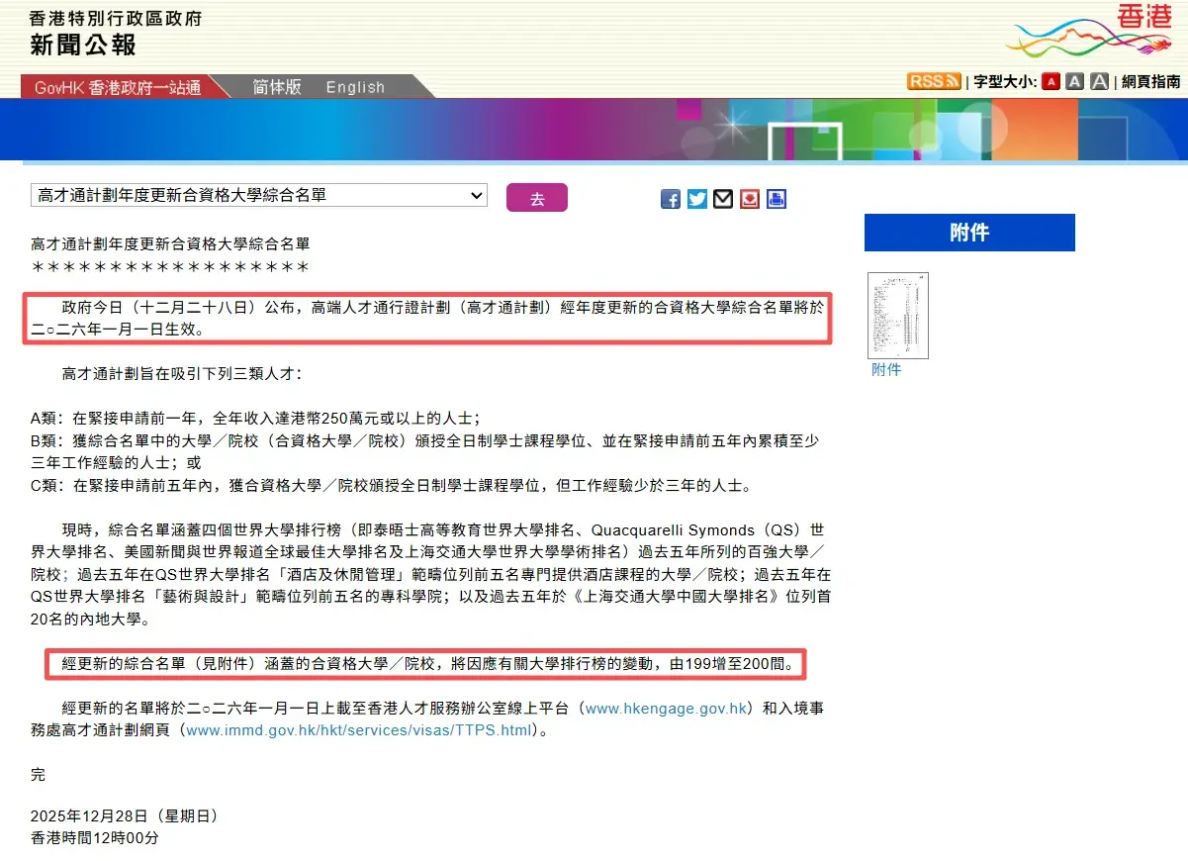Open the 附件 attachment thumbnail
This screenshot has height=861, width=1188.
pos(897,315)
